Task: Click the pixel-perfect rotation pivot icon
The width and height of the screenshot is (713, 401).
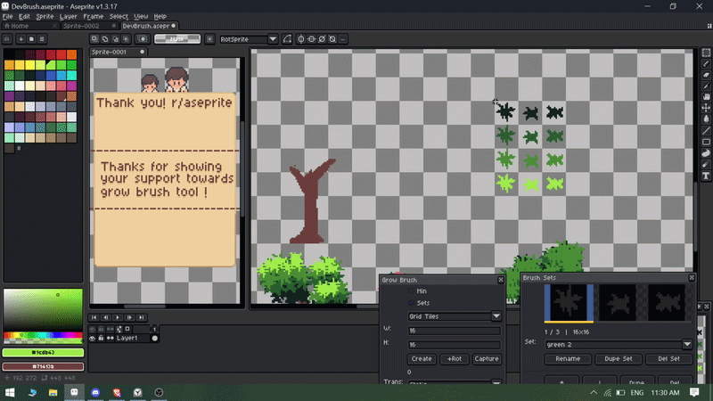Action: 301,39
